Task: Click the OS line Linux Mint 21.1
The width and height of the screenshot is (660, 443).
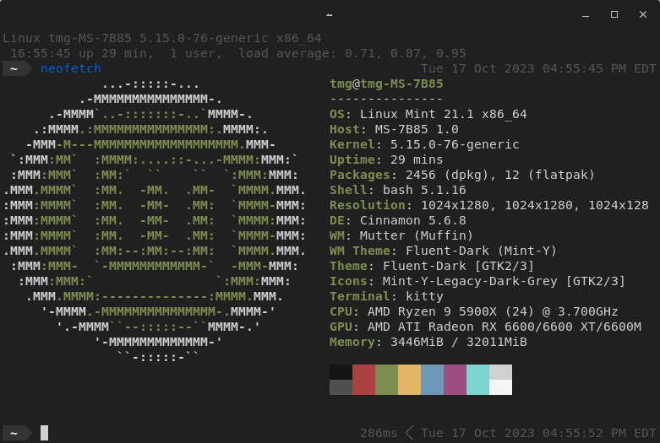Action: pyautogui.click(x=428, y=114)
